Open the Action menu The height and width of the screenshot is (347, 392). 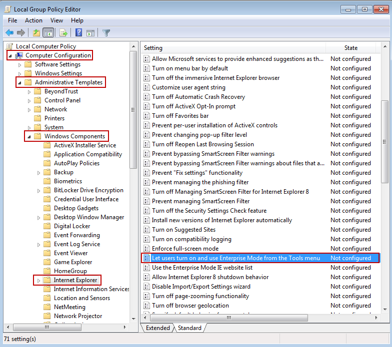click(33, 20)
